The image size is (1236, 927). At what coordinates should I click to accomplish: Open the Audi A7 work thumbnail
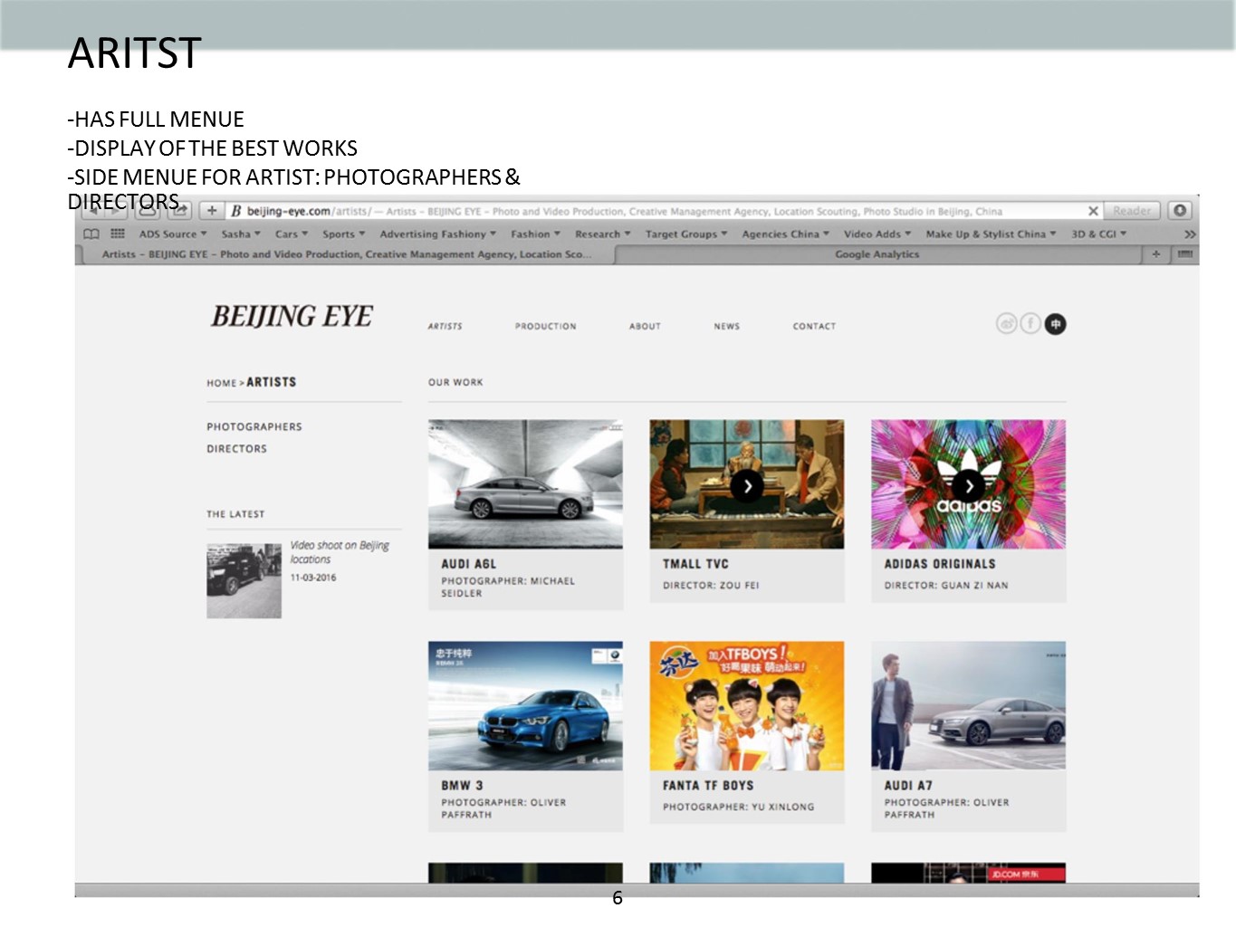(969, 705)
